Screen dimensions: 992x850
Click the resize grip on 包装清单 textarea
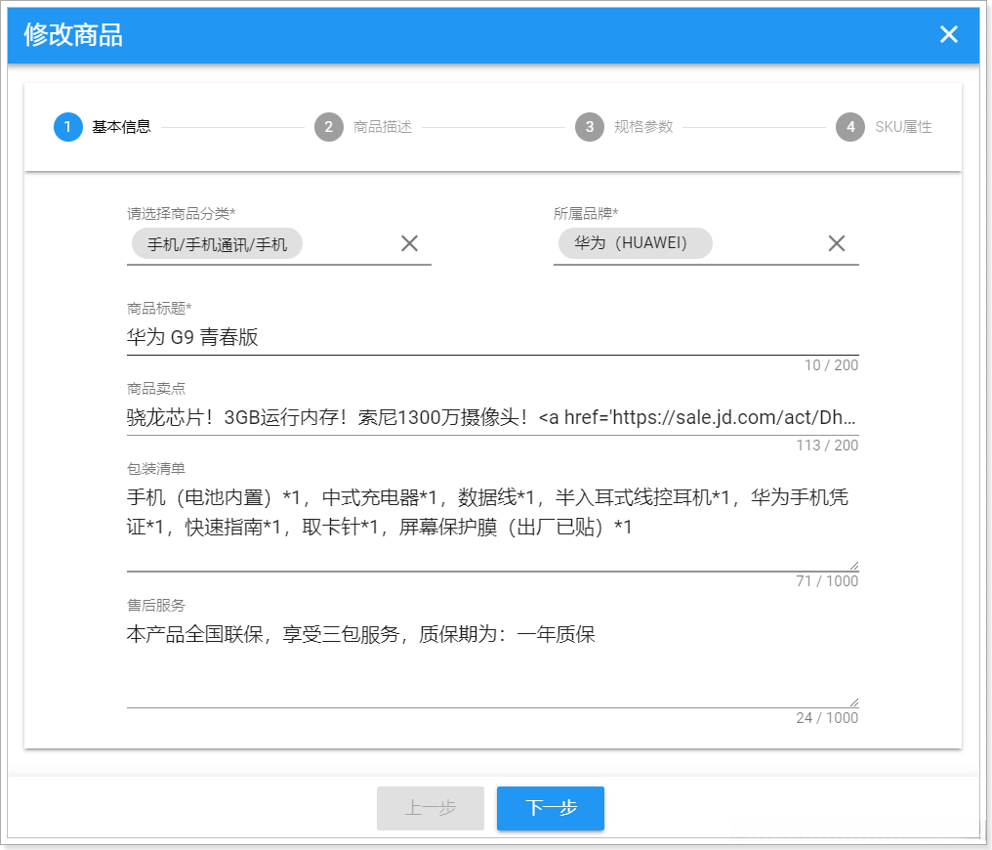(x=853, y=563)
